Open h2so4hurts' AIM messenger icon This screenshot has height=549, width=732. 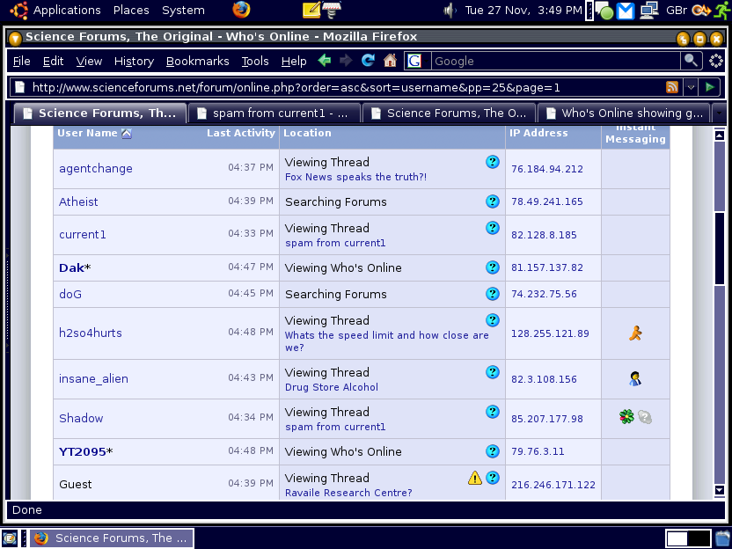point(635,333)
